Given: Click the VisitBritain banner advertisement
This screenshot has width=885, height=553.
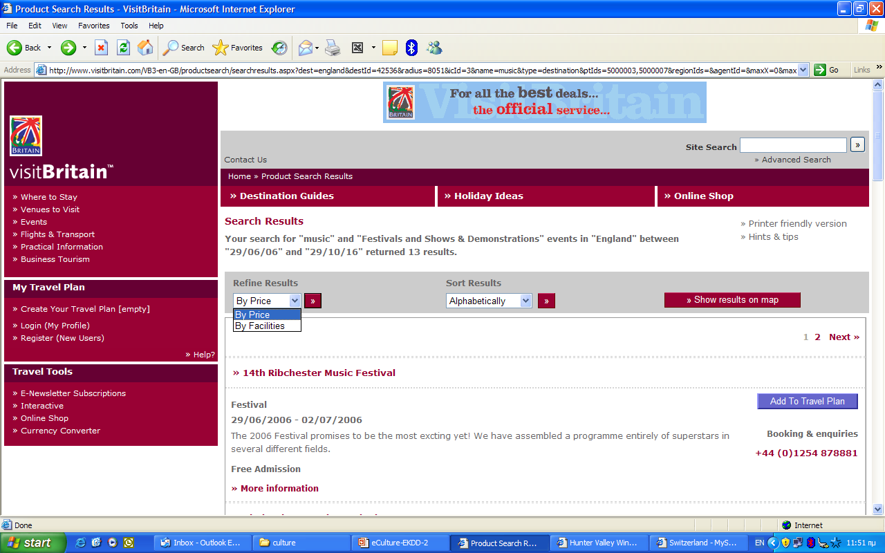Looking at the screenshot, I should [x=545, y=102].
